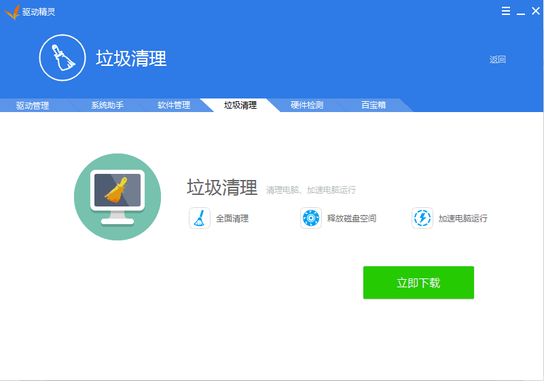
Task: Click the 返回 link
Action: [498, 60]
